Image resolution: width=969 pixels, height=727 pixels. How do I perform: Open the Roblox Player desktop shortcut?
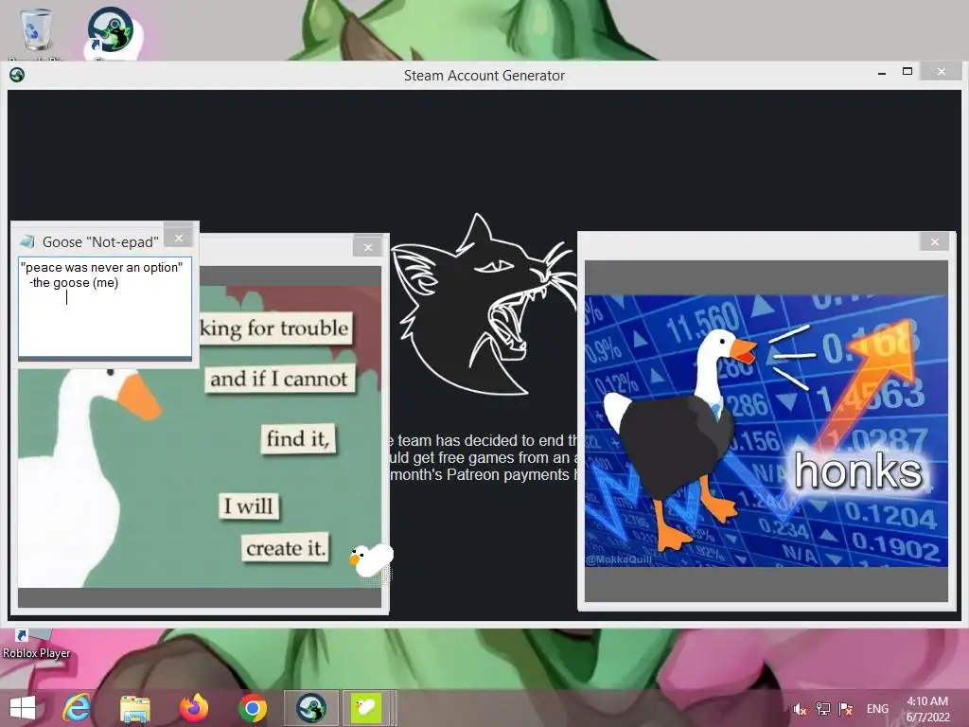click(35, 644)
